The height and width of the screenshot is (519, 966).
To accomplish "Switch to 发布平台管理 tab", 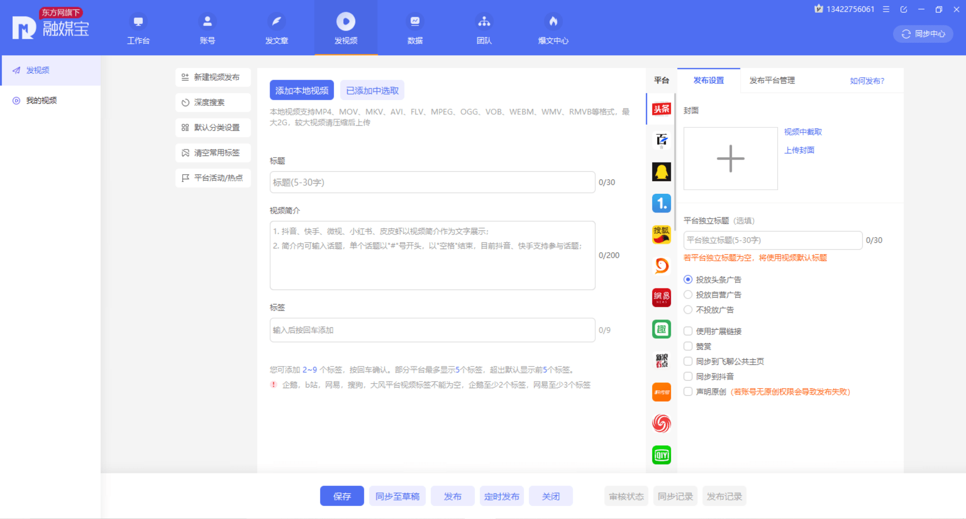I will tap(772, 81).
